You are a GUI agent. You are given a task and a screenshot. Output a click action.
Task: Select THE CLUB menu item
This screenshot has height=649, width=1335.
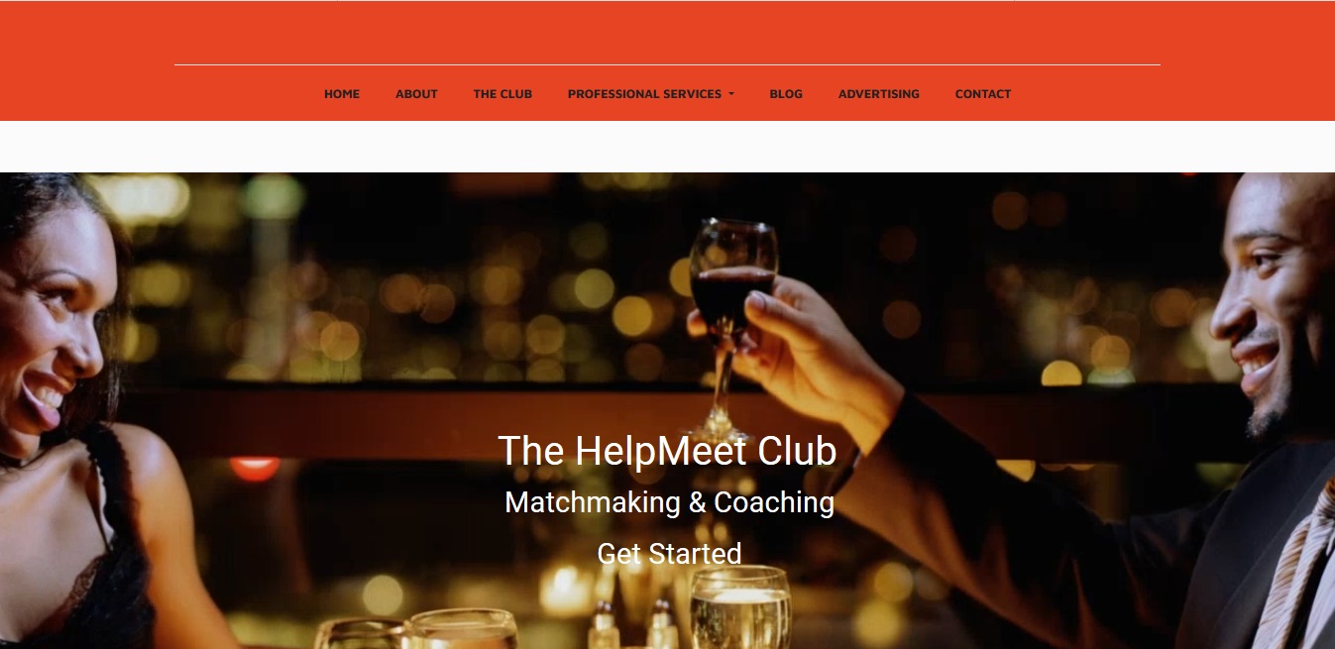pyautogui.click(x=502, y=94)
